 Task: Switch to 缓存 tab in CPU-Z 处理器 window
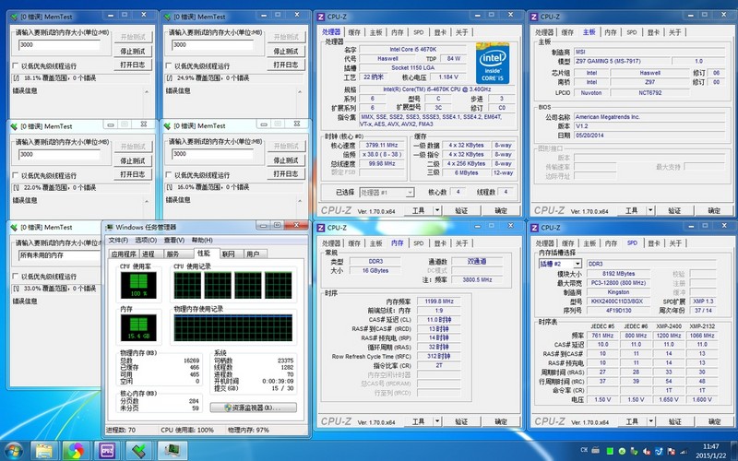pos(354,32)
